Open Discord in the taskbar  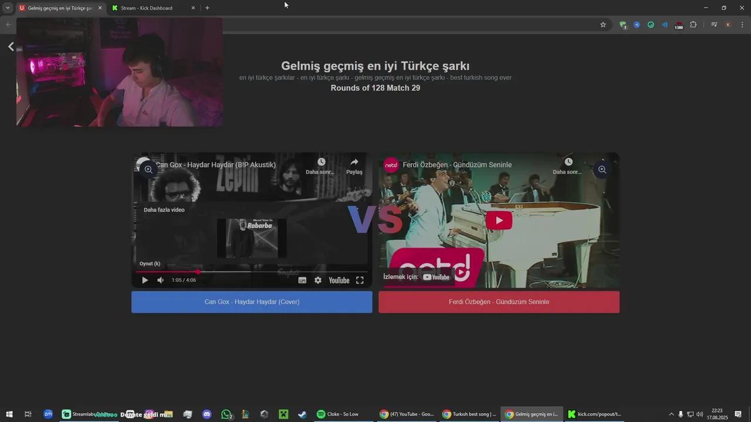[207, 414]
